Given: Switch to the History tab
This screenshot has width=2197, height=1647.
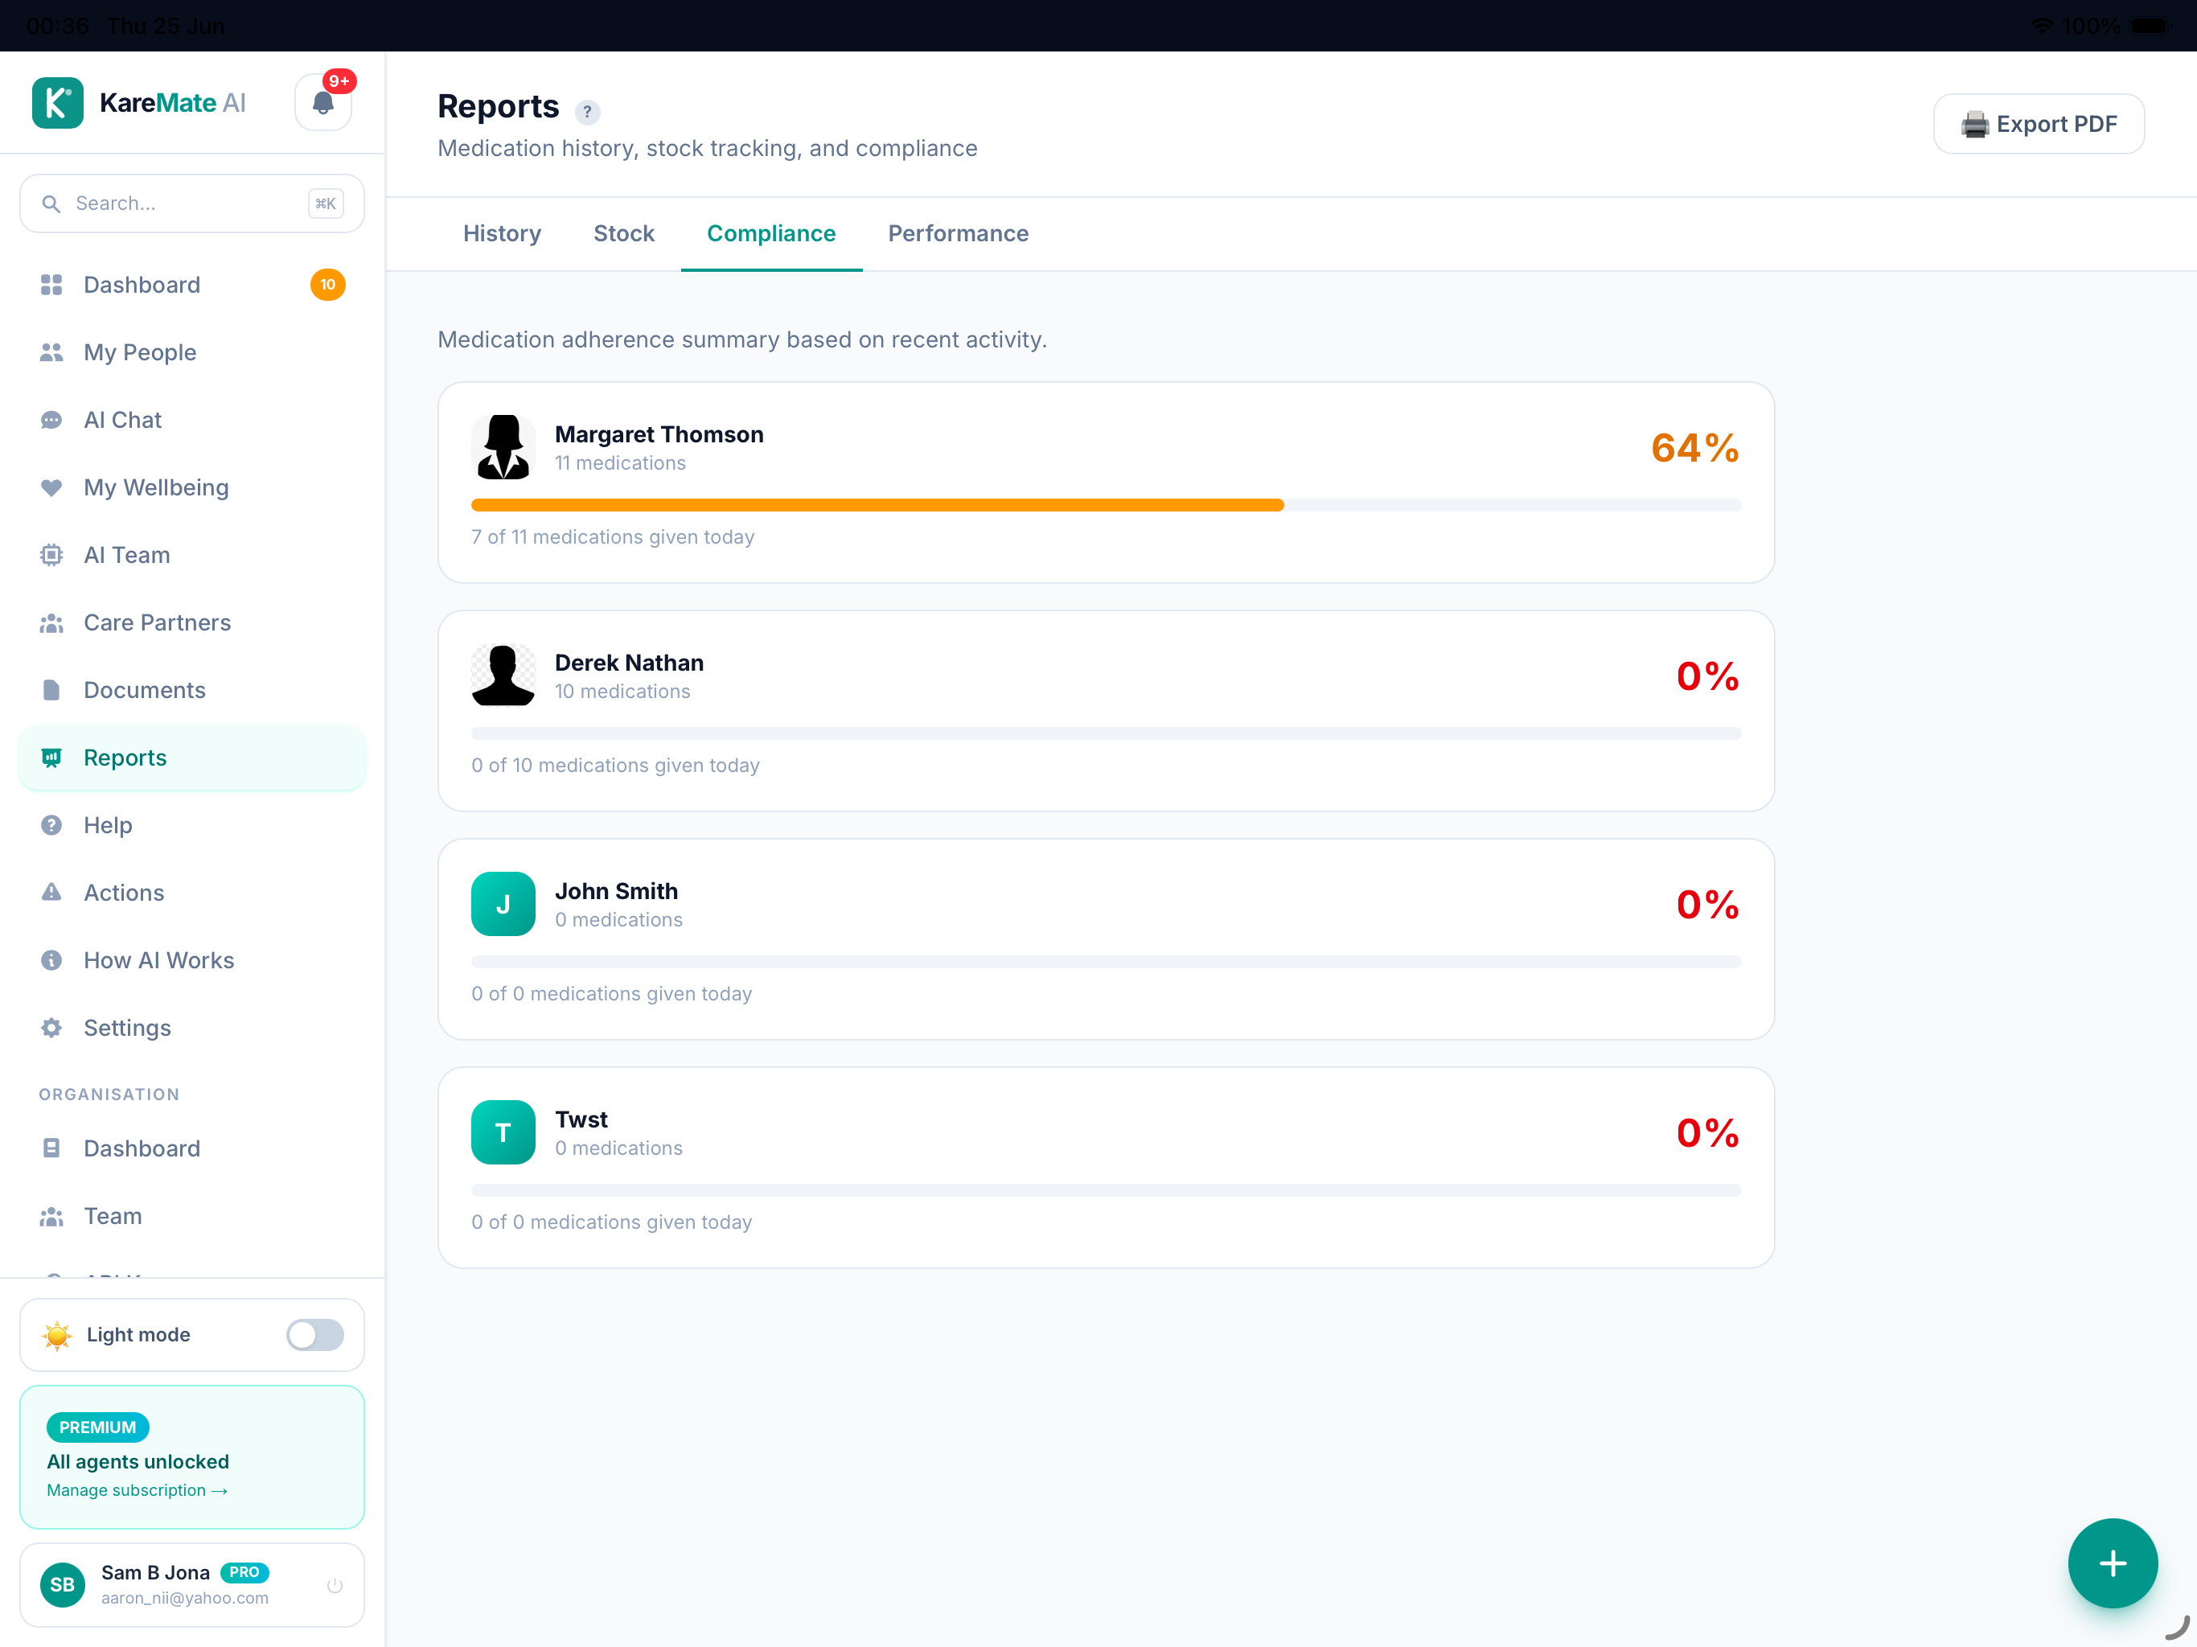Looking at the screenshot, I should pyautogui.click(x=502, y=233).
